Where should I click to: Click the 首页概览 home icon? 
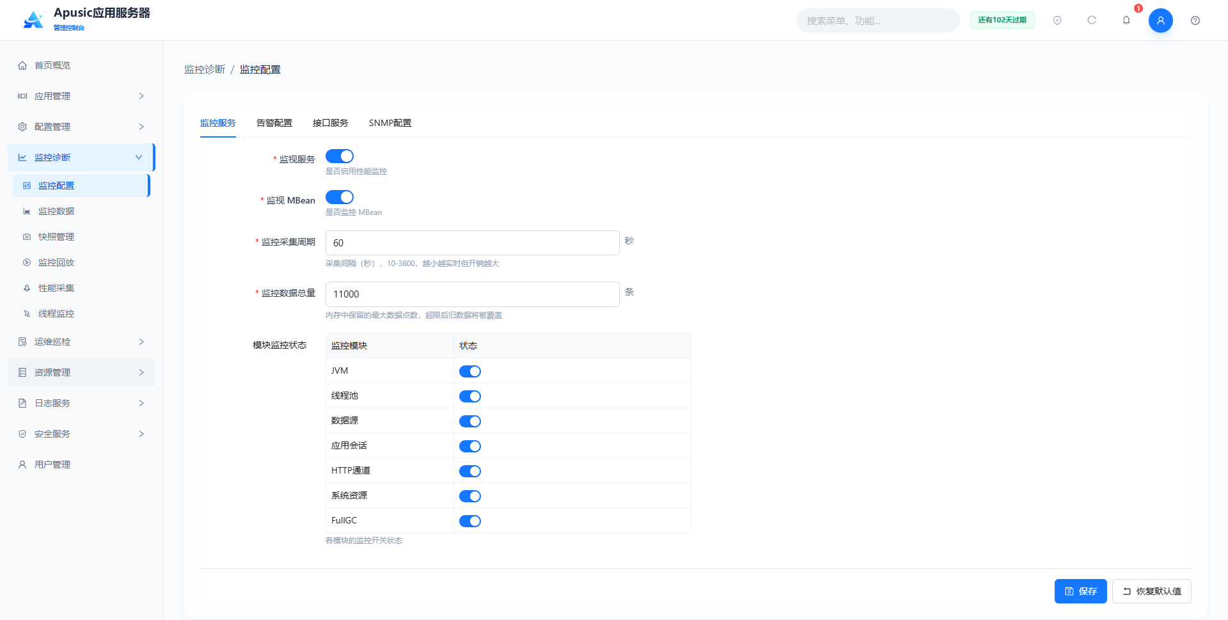coord(22,65)
